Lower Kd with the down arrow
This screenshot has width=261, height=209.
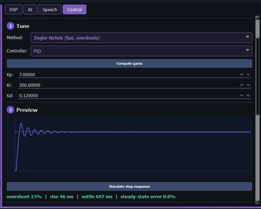248,95
